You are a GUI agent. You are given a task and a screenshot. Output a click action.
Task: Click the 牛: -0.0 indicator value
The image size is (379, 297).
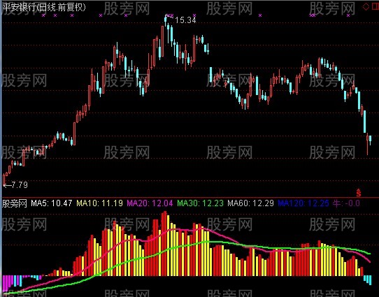click(x=346, y=203)
